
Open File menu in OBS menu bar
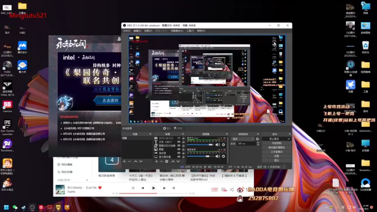click(x=127, y=31)
